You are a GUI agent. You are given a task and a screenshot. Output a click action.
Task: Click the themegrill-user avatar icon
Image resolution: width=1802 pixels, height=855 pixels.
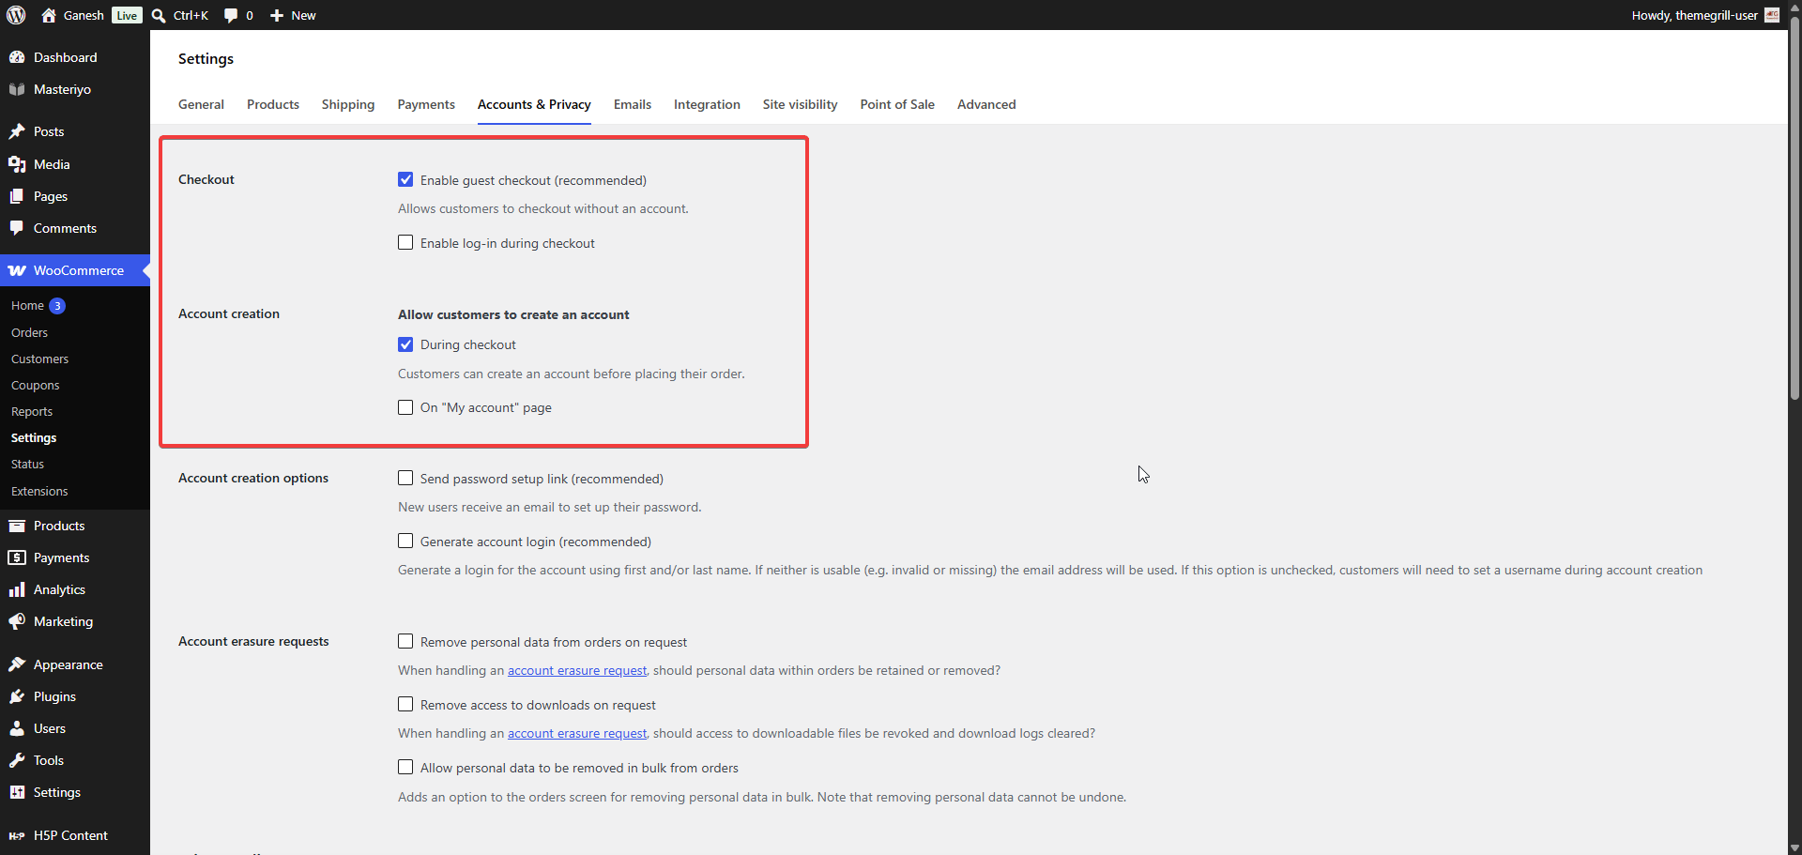click(x=1772, y=15)
